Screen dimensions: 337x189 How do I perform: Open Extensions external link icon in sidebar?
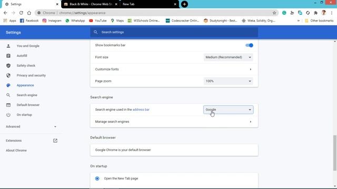coord(55,141)
